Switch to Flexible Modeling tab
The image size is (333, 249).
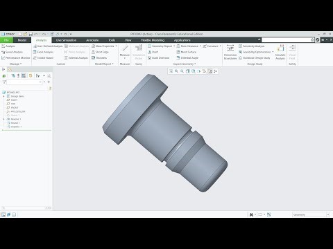[x=153, y=40]
